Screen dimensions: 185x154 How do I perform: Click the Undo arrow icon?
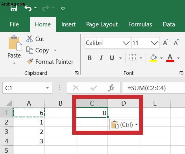point(28,8)
